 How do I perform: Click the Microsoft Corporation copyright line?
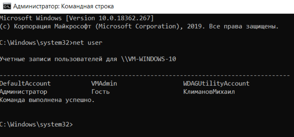pyautogui.click(x=139, y=27)
